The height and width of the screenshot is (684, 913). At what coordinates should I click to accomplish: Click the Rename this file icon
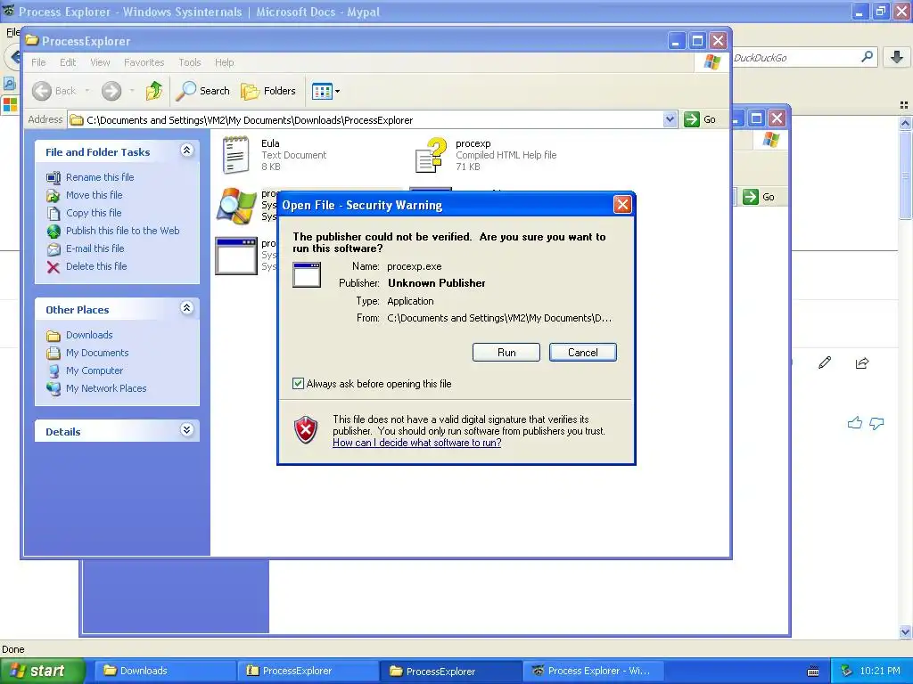click(53, 177)
